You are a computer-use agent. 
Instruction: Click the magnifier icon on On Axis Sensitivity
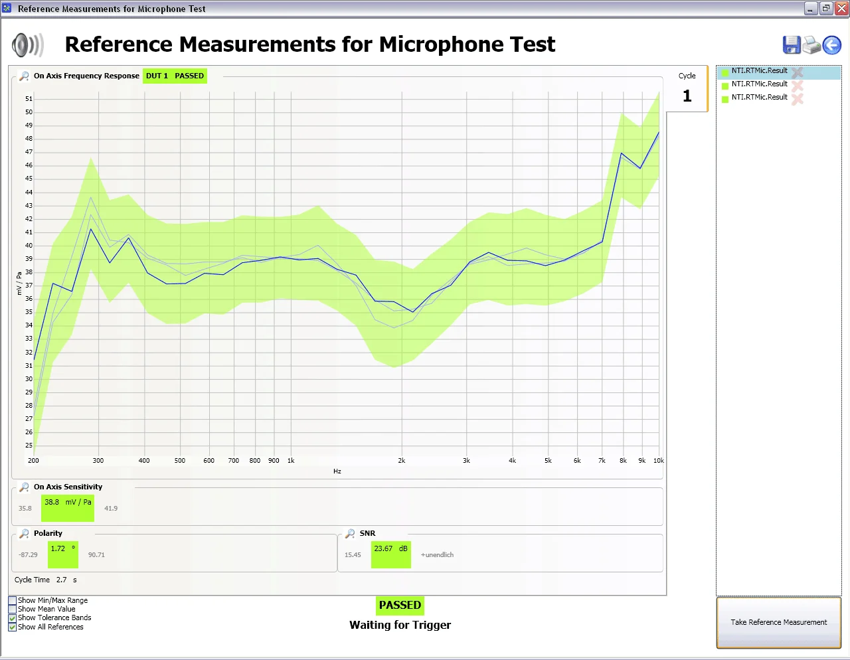(x=23, y=487)
